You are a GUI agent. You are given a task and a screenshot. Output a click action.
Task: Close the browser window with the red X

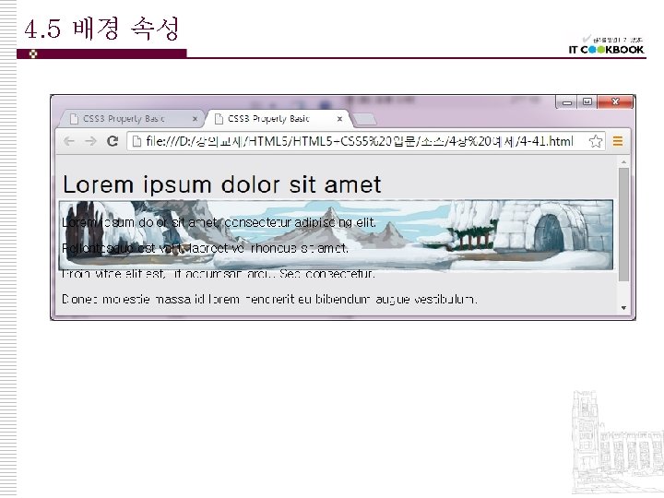tap(615, 102)
